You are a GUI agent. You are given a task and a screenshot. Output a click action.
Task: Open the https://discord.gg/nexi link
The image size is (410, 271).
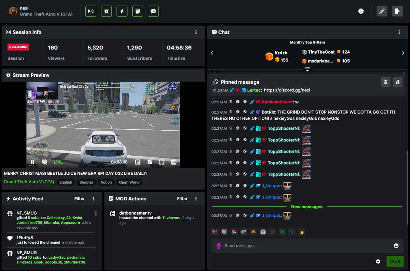(287, 90)
